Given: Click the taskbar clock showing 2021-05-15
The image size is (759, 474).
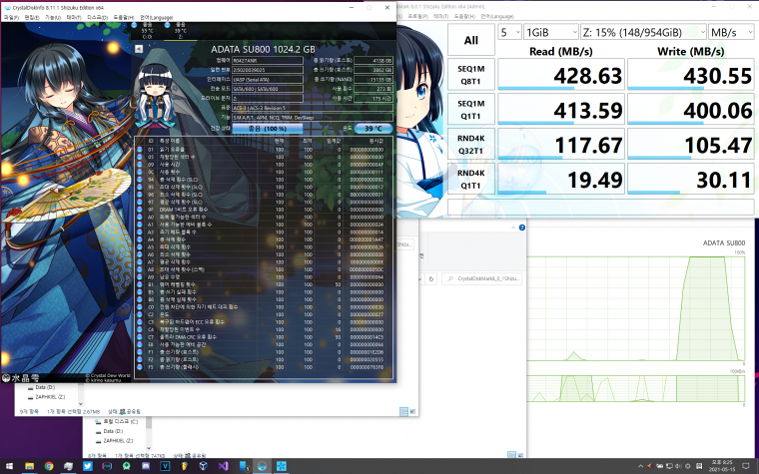Looking at the screenshot, I should (x=721, y=466).
